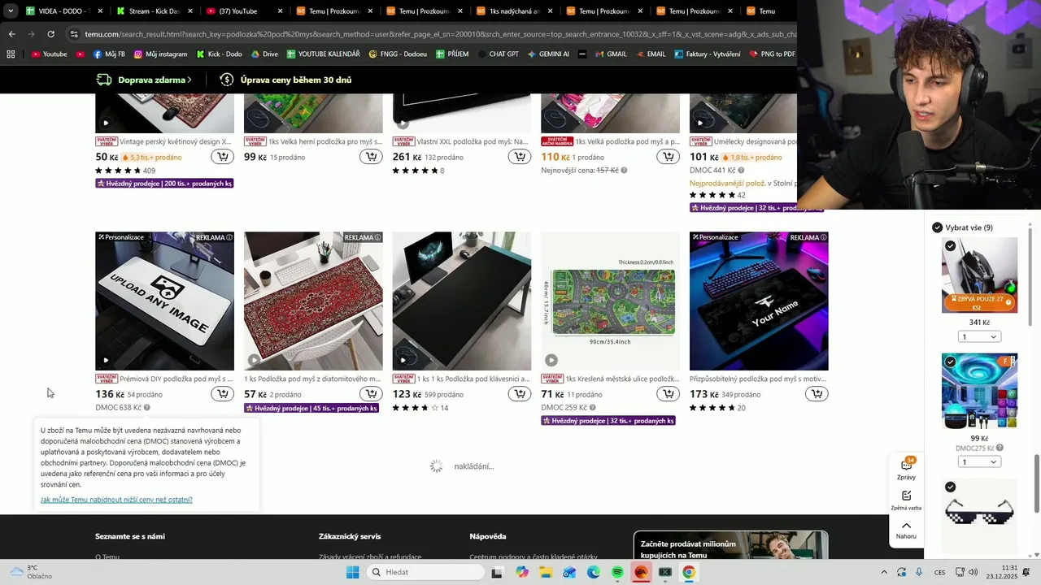
Task: Open Zpětná vazba feedback icon
Action: coord(906,500)
